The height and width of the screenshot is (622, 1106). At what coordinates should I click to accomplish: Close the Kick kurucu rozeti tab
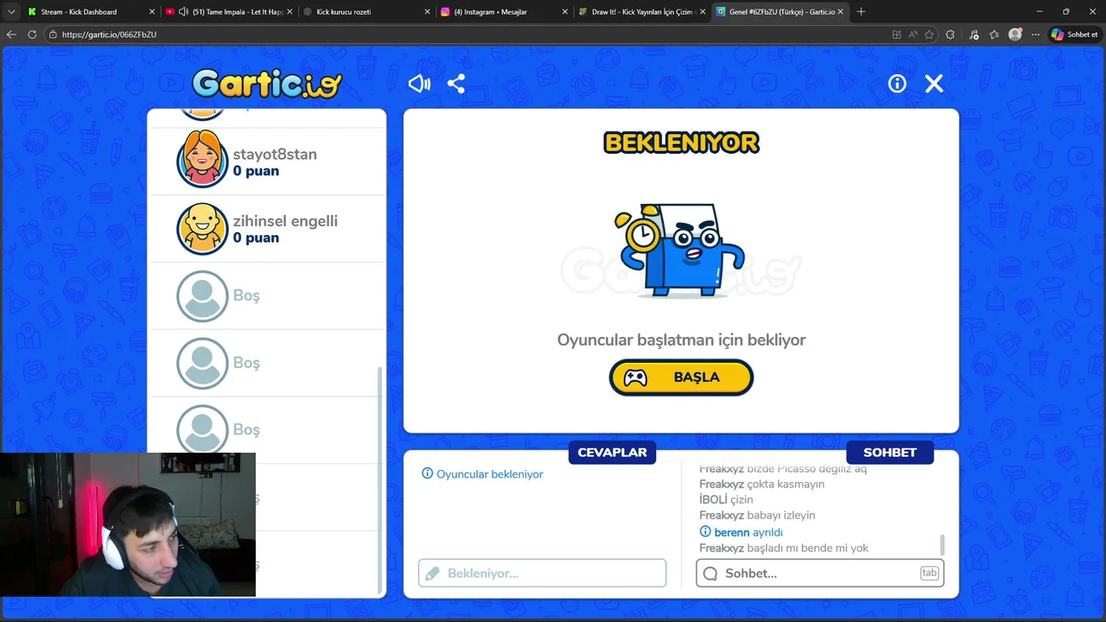[x=427, y=11]
